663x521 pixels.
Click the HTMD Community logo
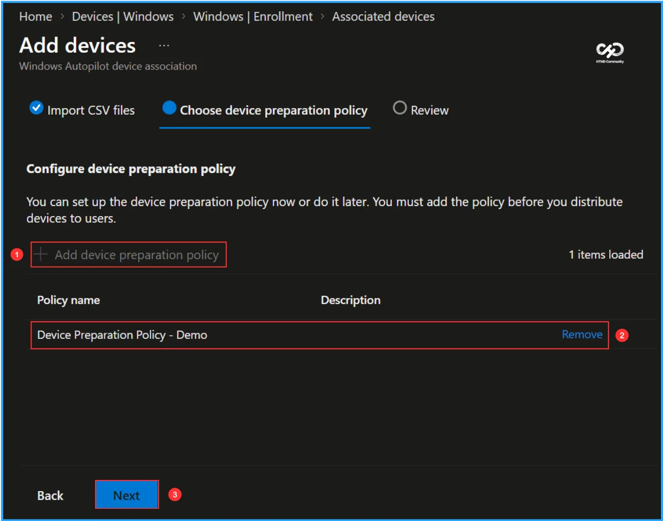pos(610,52)
